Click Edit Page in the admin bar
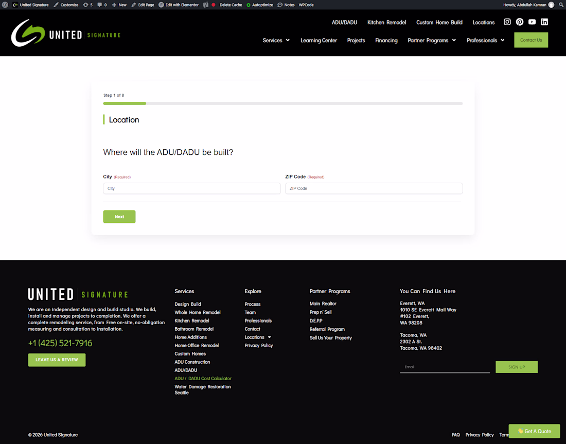The image size is (566, 444). (143, 5)
